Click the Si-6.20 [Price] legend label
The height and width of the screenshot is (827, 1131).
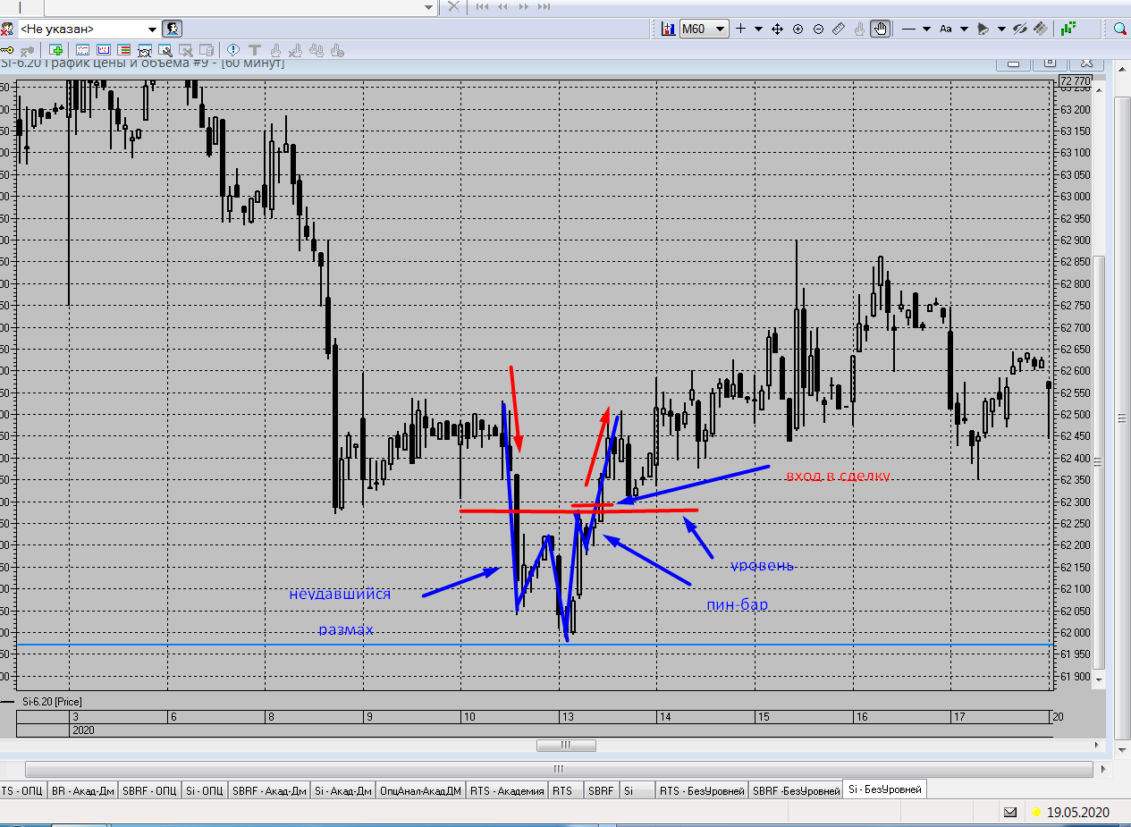click(52, 703)
